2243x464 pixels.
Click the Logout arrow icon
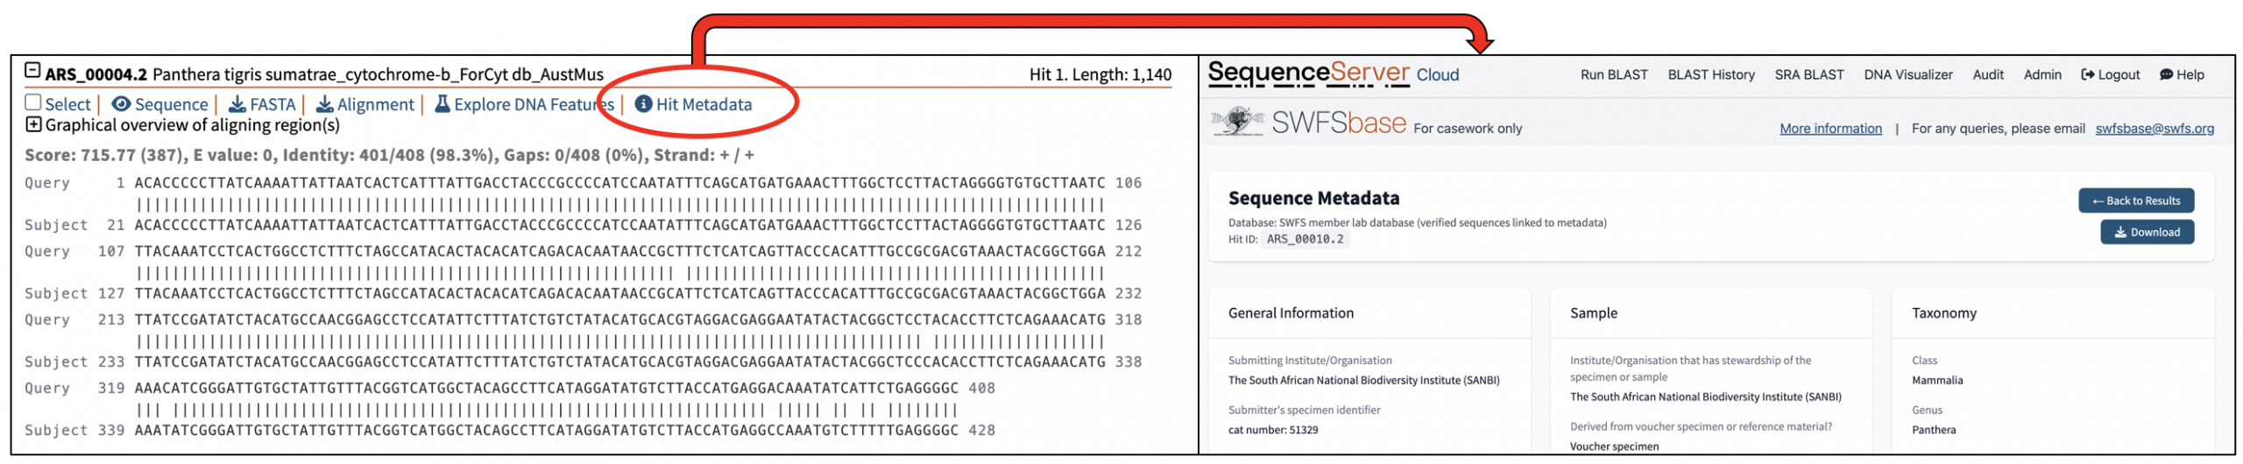(x=2087, y=75)
